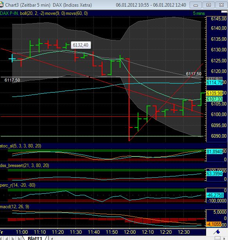Click the left arrow of the horizontal scrollbar
The width and height of the screenshot is (228, 240).
52,238
